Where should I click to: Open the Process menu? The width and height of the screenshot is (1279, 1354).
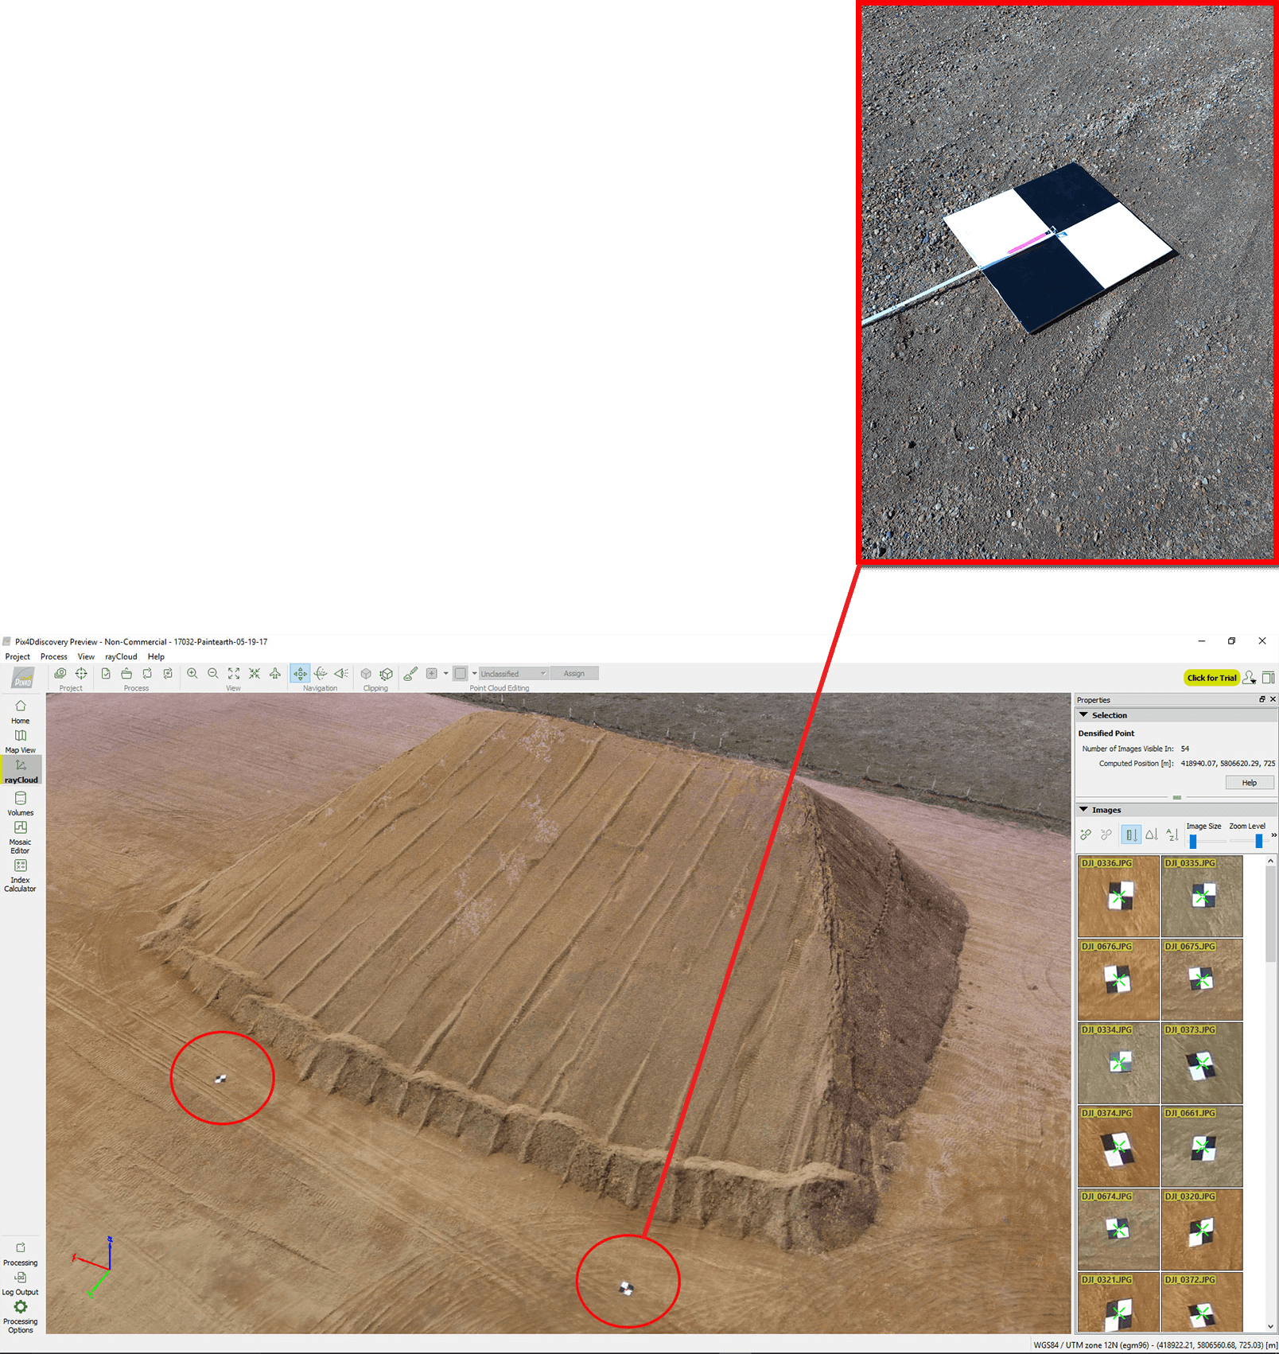tap(54, 657)
